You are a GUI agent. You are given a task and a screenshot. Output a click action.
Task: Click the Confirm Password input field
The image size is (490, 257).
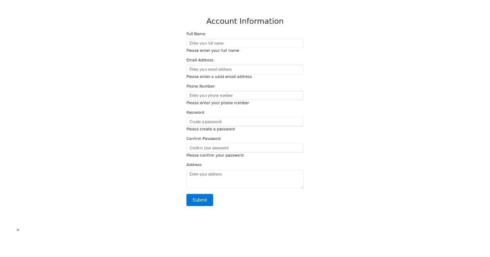click(x=245, y=148)
